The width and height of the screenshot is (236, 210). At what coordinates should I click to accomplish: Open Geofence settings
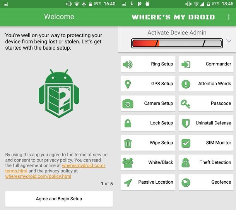point(206,182)
